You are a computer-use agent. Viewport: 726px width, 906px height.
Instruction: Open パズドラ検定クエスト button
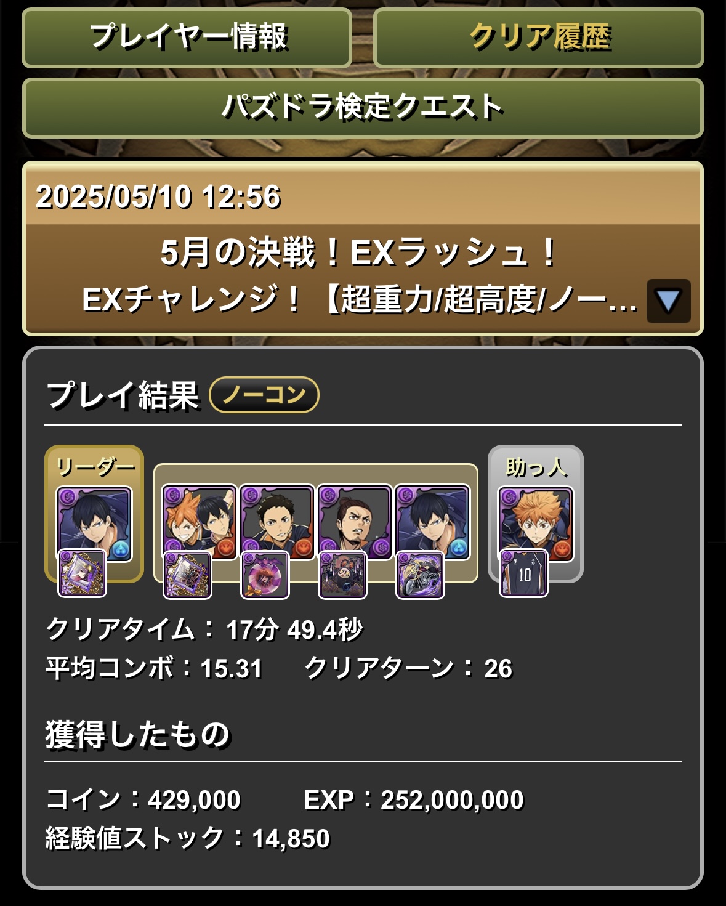click(363, 107)
